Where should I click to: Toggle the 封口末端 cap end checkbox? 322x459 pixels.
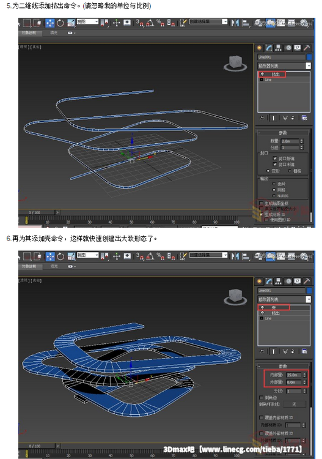(275, 165)
